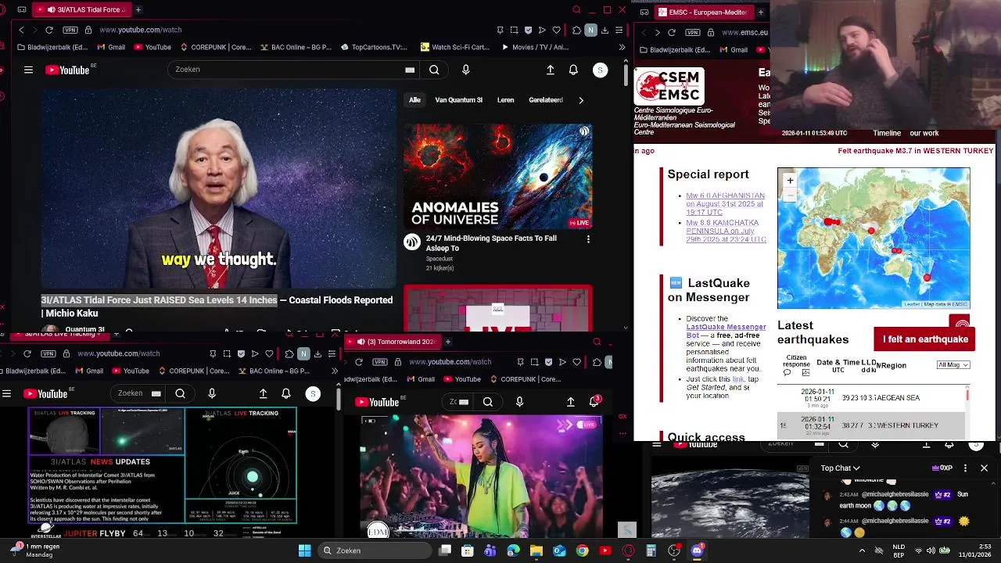The height and width of the screenshot is (563, 1001).
Task: Close the Top Chat panel
Action: pyautogui.click(x=984, y=468)
